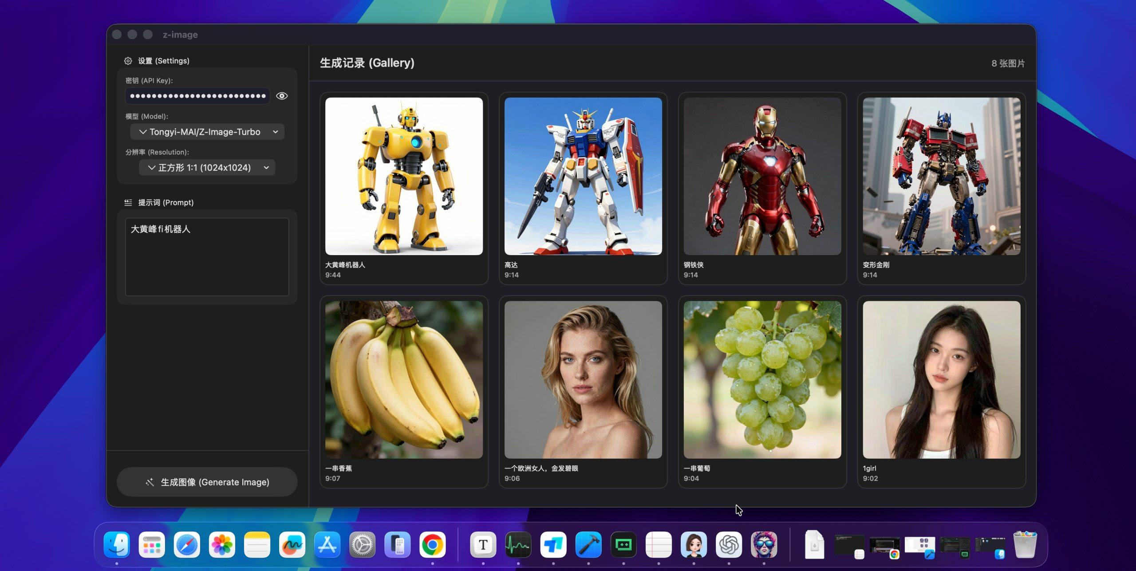Launch Activity Monitor from the dock

pos(518,544)
